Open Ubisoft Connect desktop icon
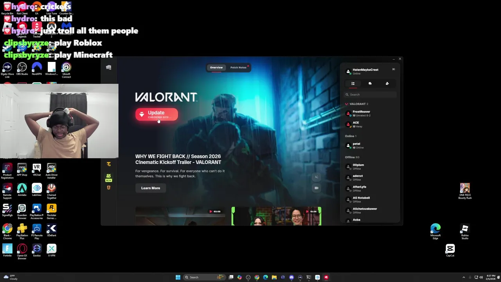Viewport: 501px width, 282px height. click(x=66, y=70)
